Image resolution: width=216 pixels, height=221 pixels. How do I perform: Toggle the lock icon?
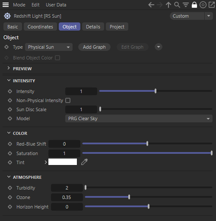click(x=194, y=5)
